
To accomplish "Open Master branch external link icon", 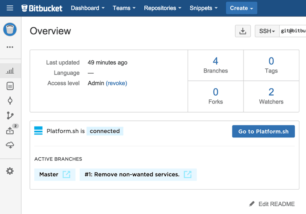I will [66, 174].
